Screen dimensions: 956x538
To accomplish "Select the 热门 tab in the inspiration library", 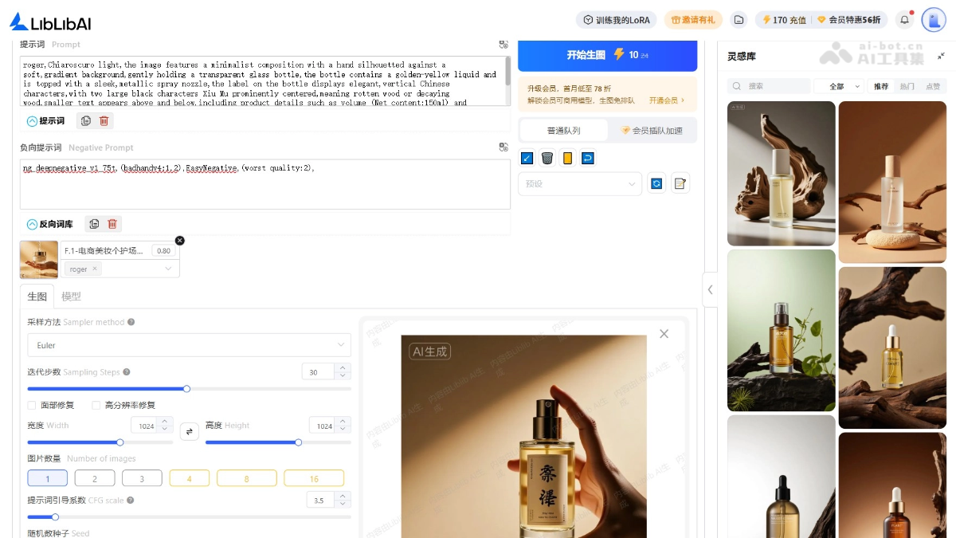I will [907, 85].
